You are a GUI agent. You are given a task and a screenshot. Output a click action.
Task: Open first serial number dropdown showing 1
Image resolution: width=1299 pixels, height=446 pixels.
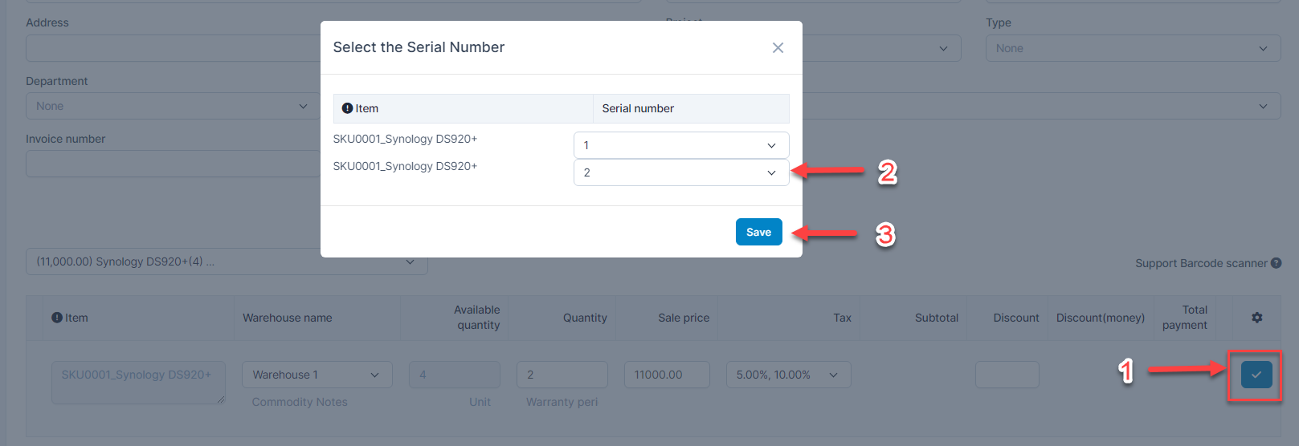[x=680, y=145]
